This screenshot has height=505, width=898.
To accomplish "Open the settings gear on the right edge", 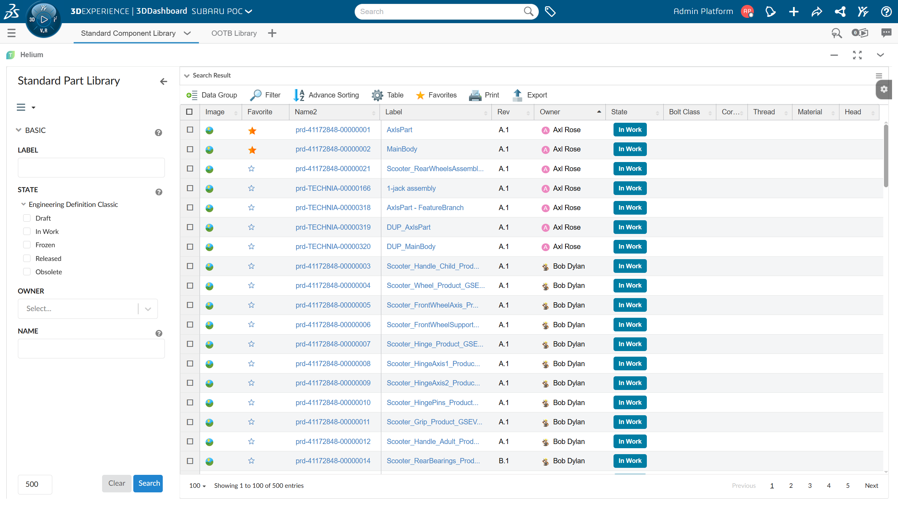I will pos(884,90).
